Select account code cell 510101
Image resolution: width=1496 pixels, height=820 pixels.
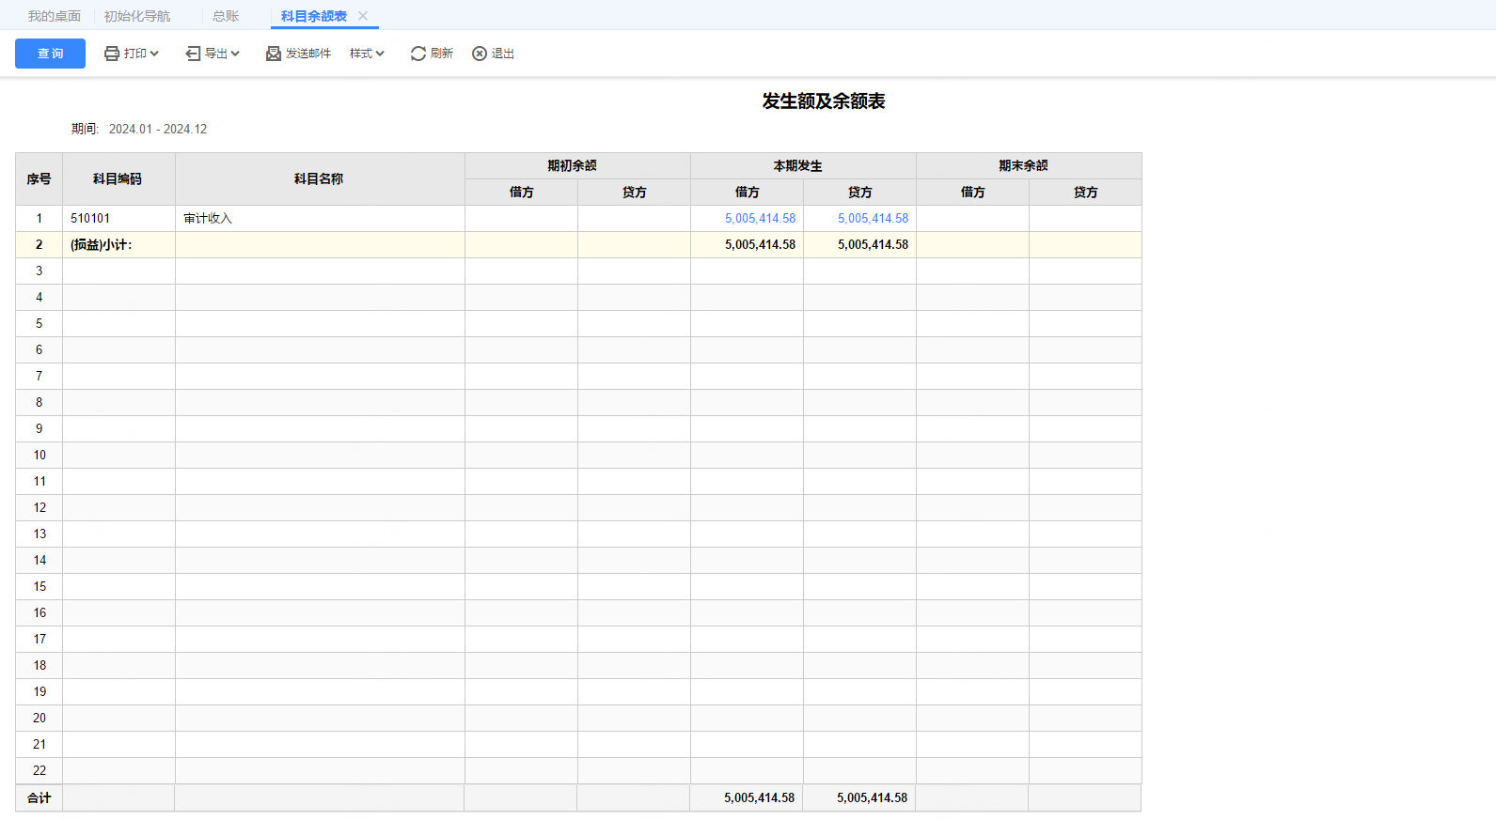coord(90,218)
